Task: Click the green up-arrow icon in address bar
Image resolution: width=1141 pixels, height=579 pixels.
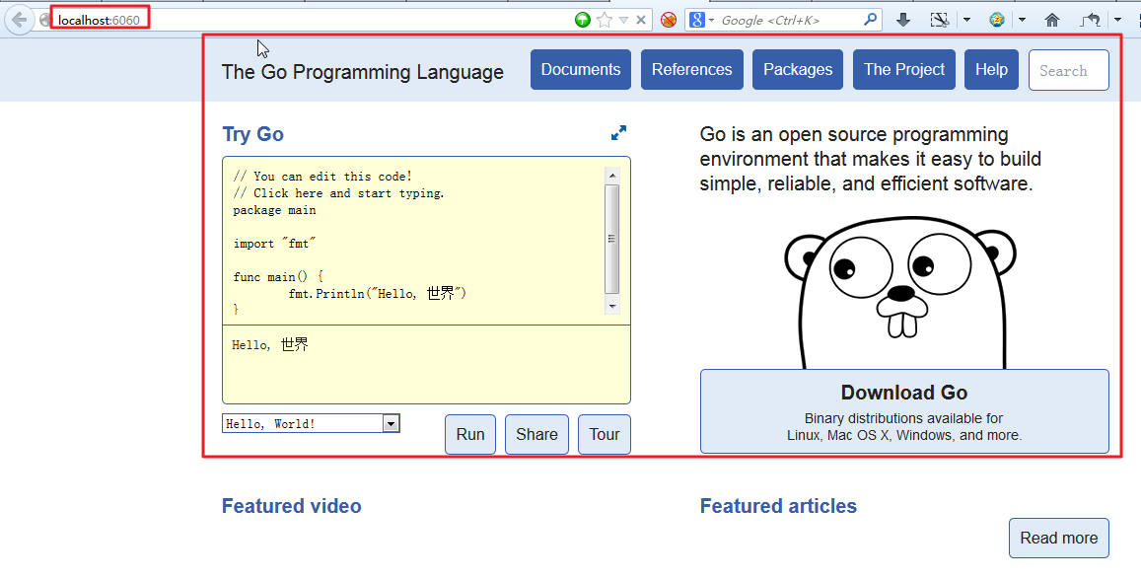Action: tap(582, 20)
